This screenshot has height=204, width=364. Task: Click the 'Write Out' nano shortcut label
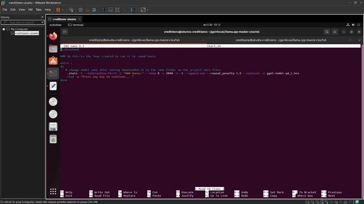point(102,192)
